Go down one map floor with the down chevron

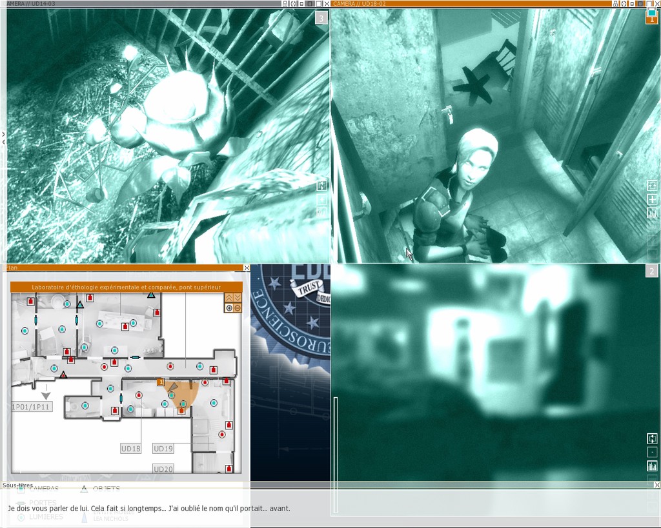[x=237, y=297]
